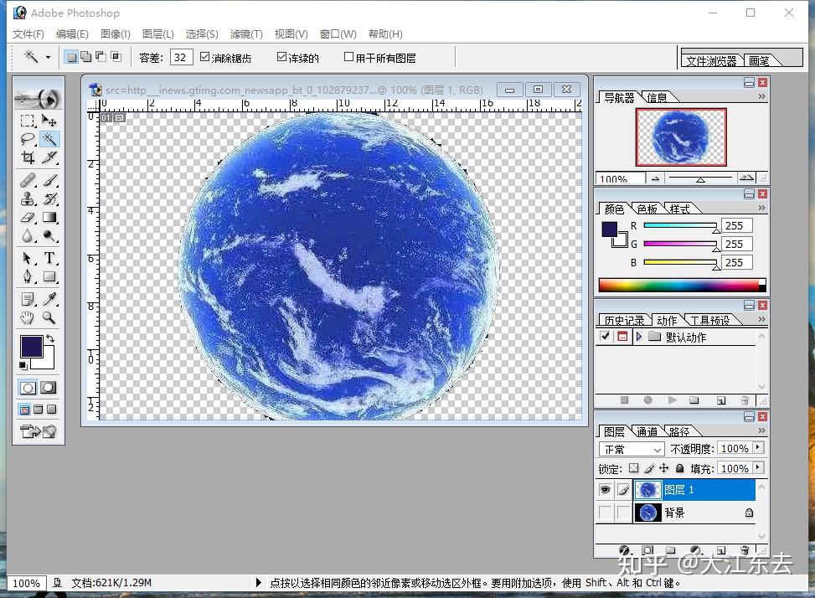The width and height of the screenshot is (815, 598).
Task: Show the 背景 layer visibility box
Action: [x=605, y=513]
